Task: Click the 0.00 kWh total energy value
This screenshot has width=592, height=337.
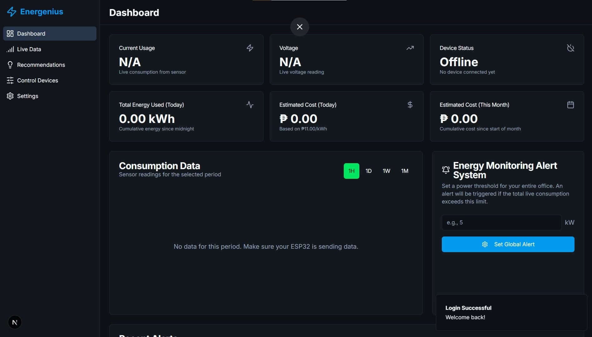Action: pos(147,119)
